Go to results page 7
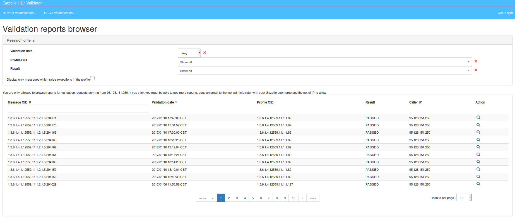Image resolution: width=515 pixels, height=219 pixels. [269, 198]
